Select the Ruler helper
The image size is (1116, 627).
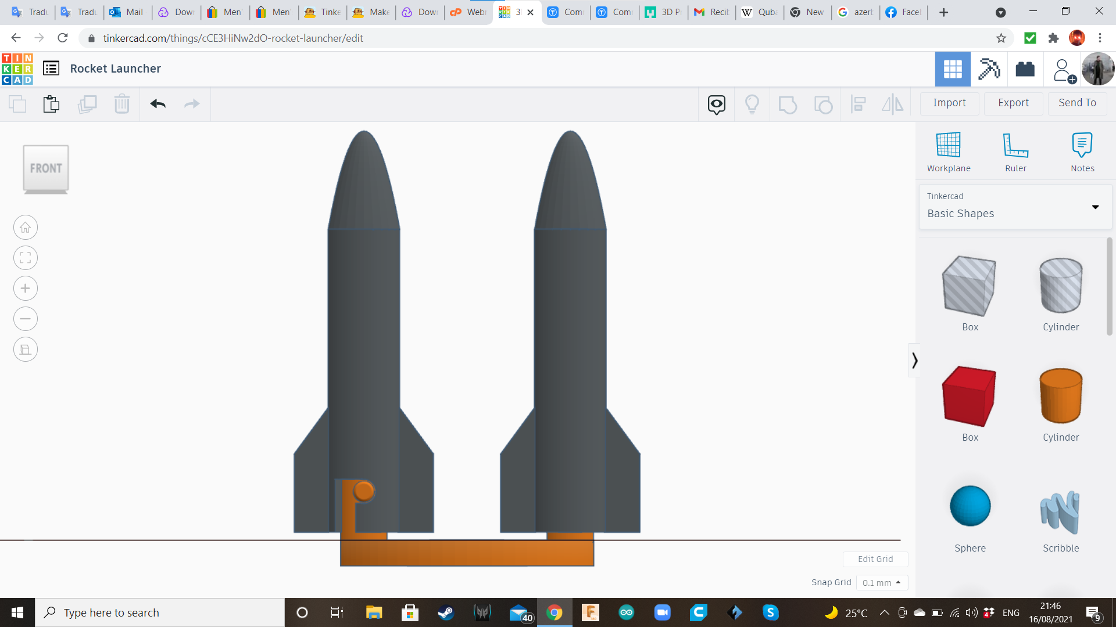pos(1015,151)
